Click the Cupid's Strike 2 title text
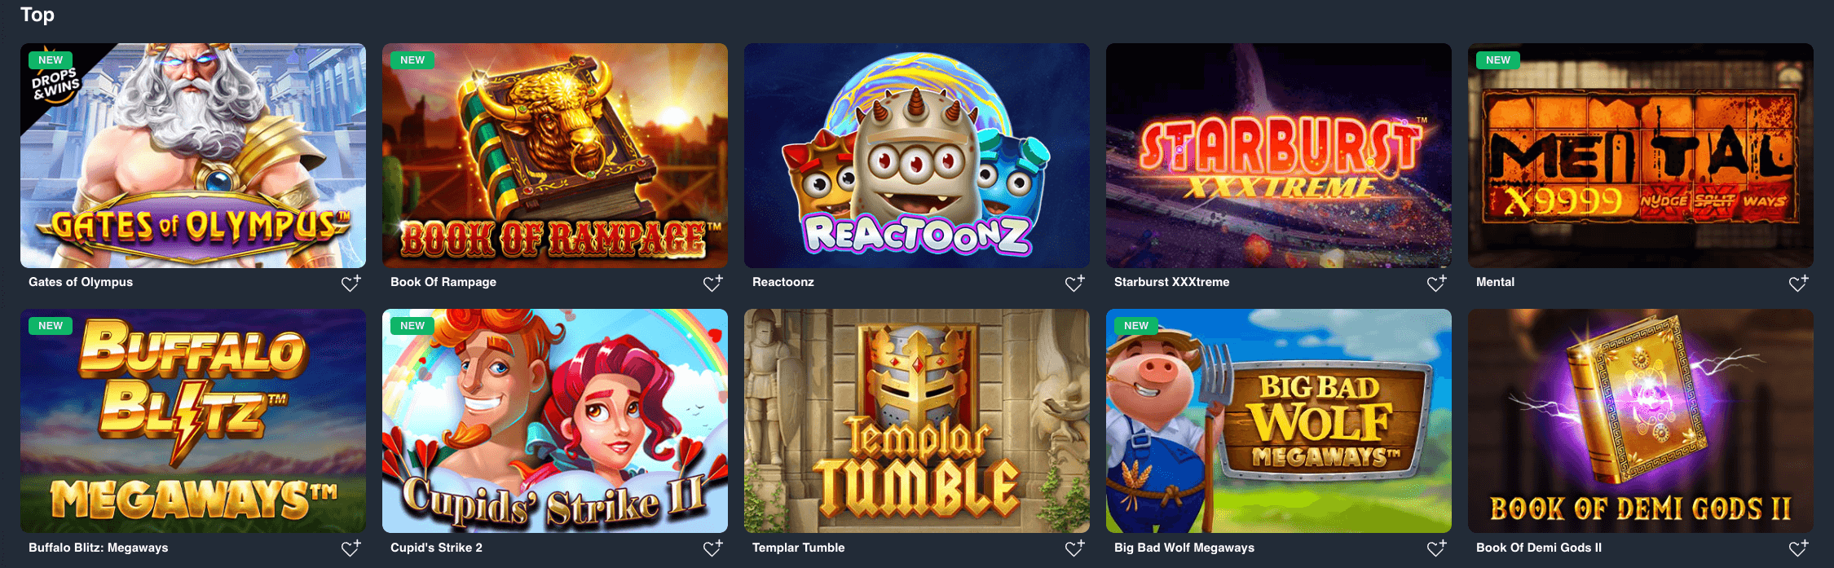1834x568 pixels. [436, 548]
